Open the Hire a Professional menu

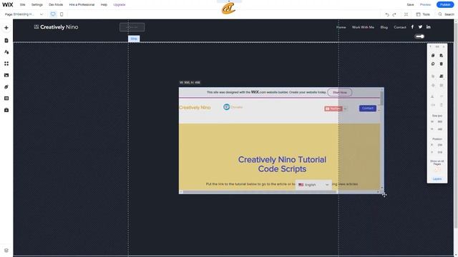82,5
